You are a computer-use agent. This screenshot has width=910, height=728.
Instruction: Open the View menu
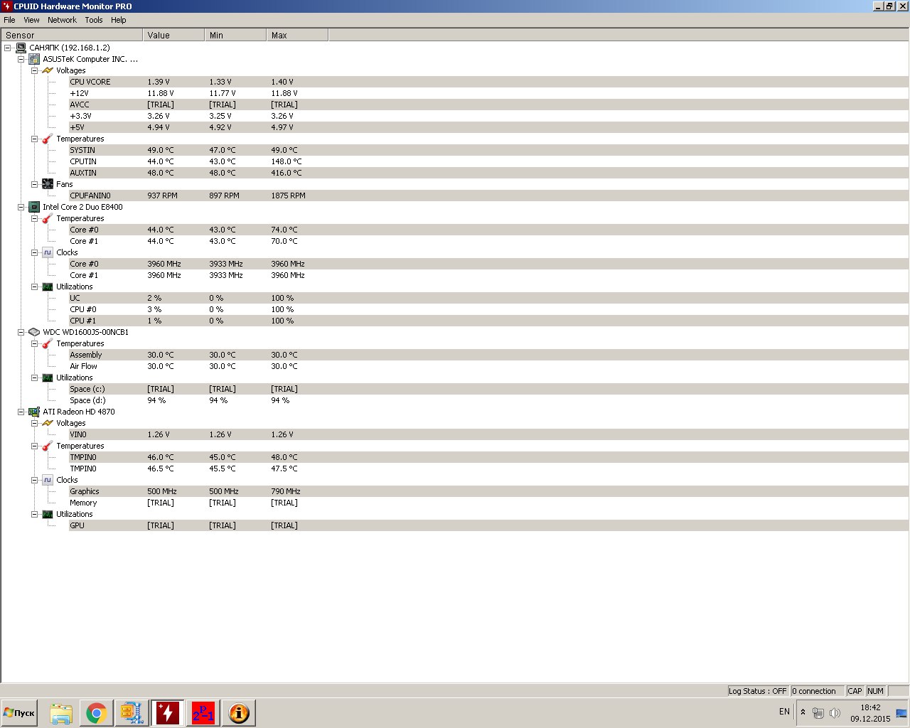pyautogui.click(x=31, y=20)
